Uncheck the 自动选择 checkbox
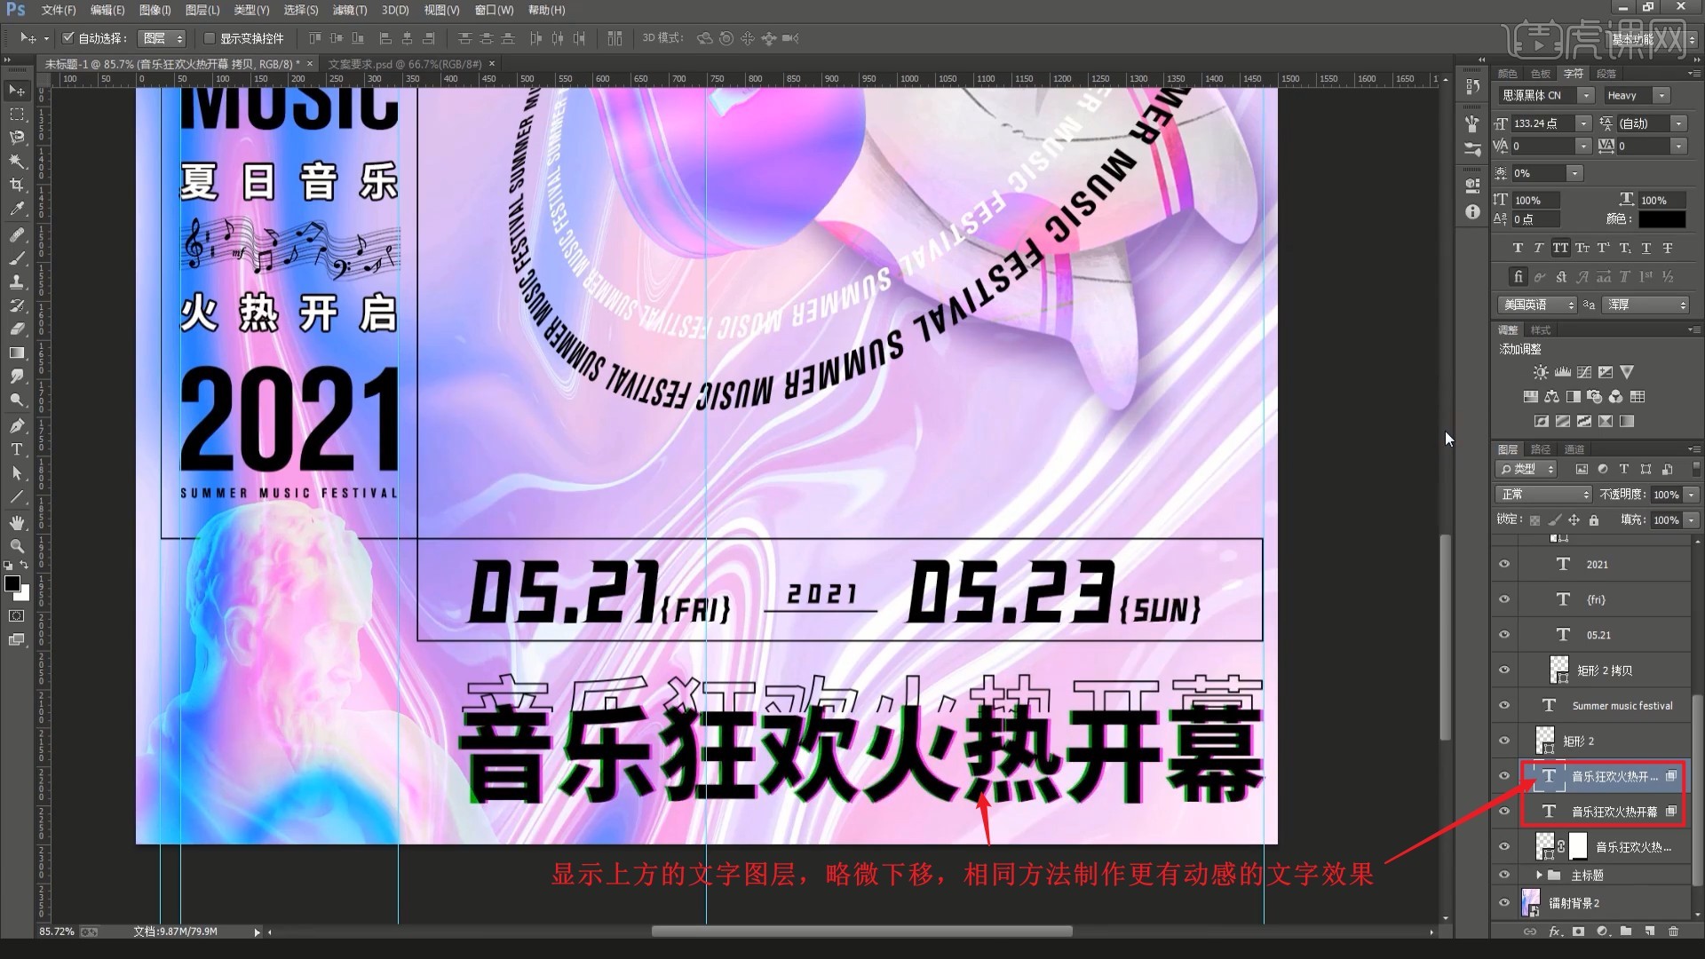Image resolution: width=1705 pixels, height=959 pixels. click(x=68, y=38)
